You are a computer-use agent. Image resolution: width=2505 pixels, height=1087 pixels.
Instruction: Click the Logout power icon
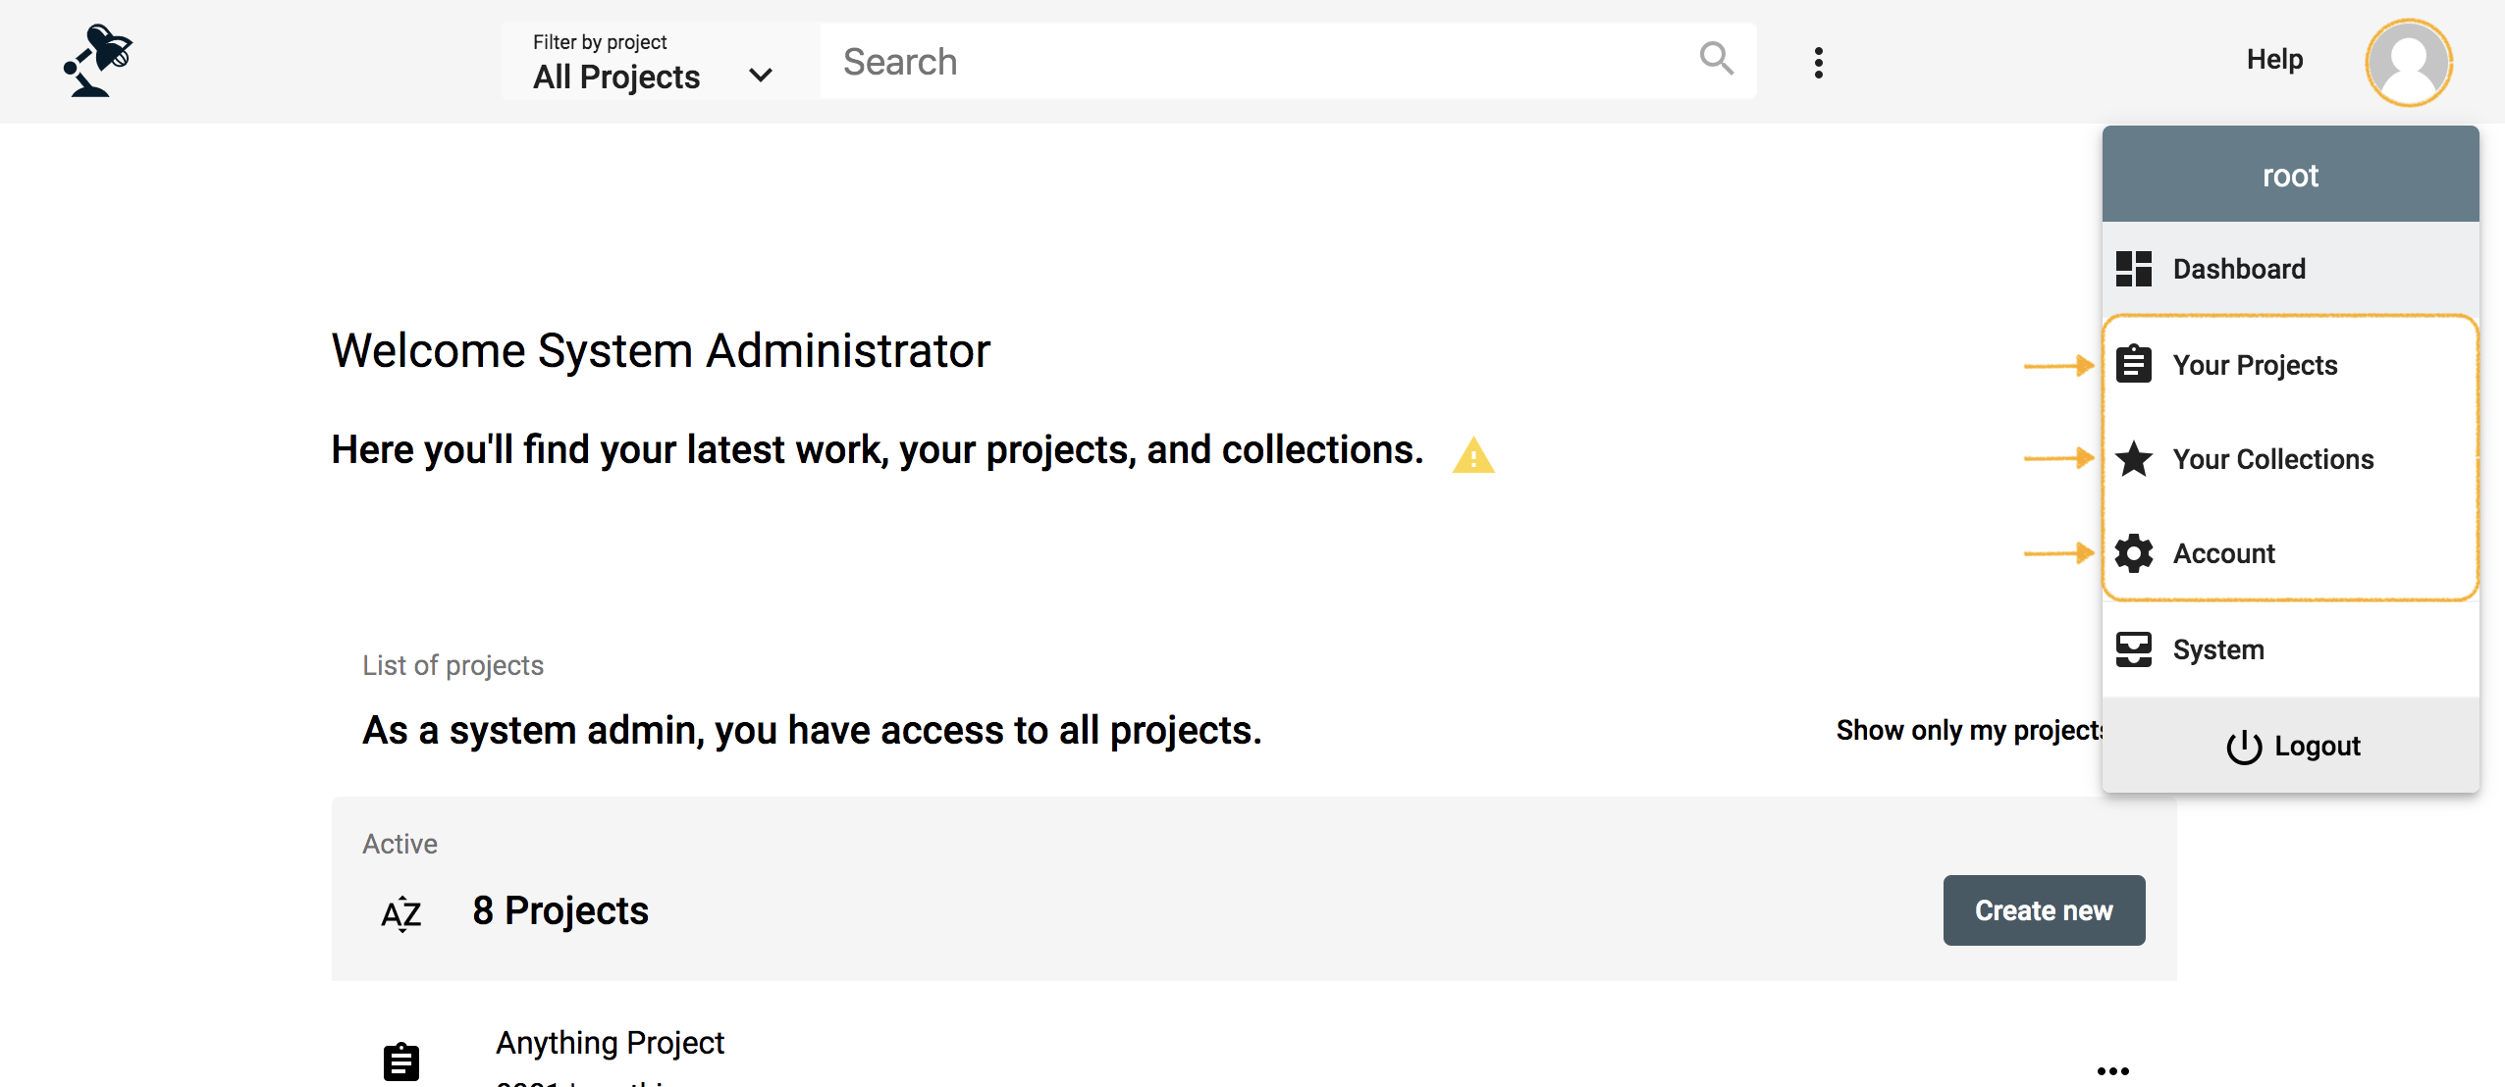(2245, 746)
